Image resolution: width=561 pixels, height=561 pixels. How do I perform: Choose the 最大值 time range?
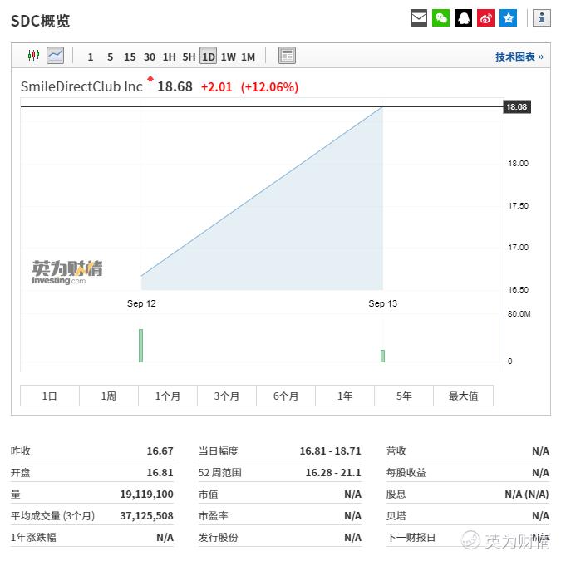(x=463, y=396)
